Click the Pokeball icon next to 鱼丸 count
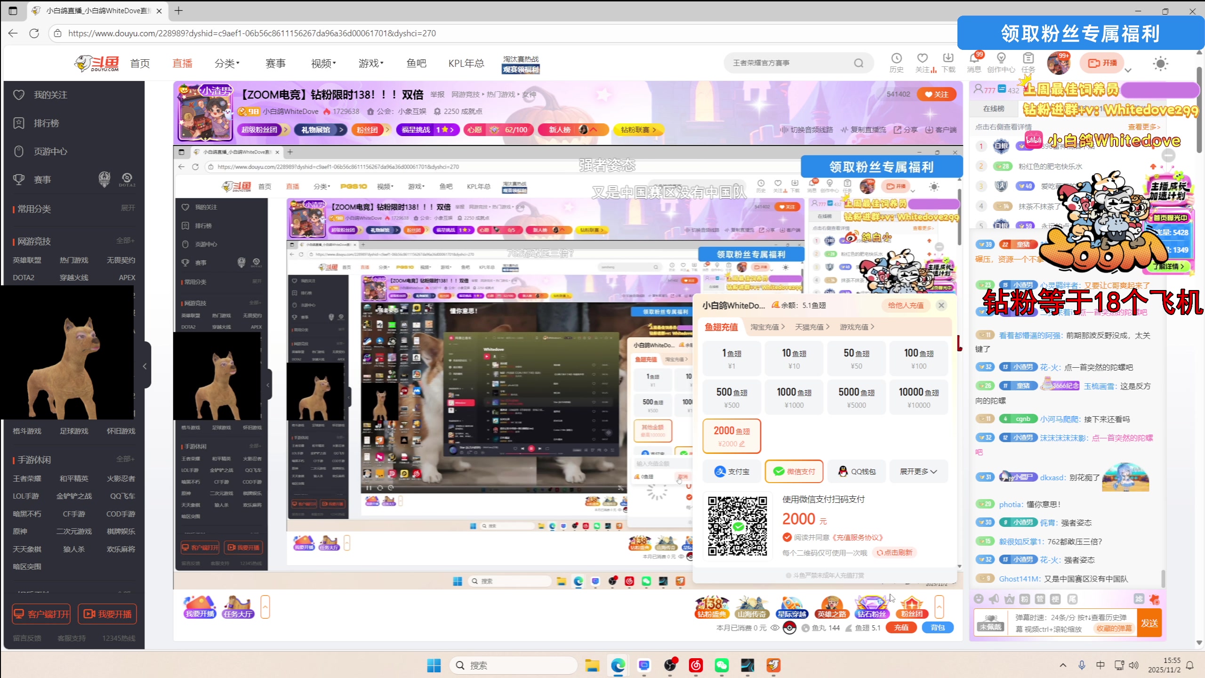The width and height of the screenshot is (1205, 678). [x=790, y=628]
